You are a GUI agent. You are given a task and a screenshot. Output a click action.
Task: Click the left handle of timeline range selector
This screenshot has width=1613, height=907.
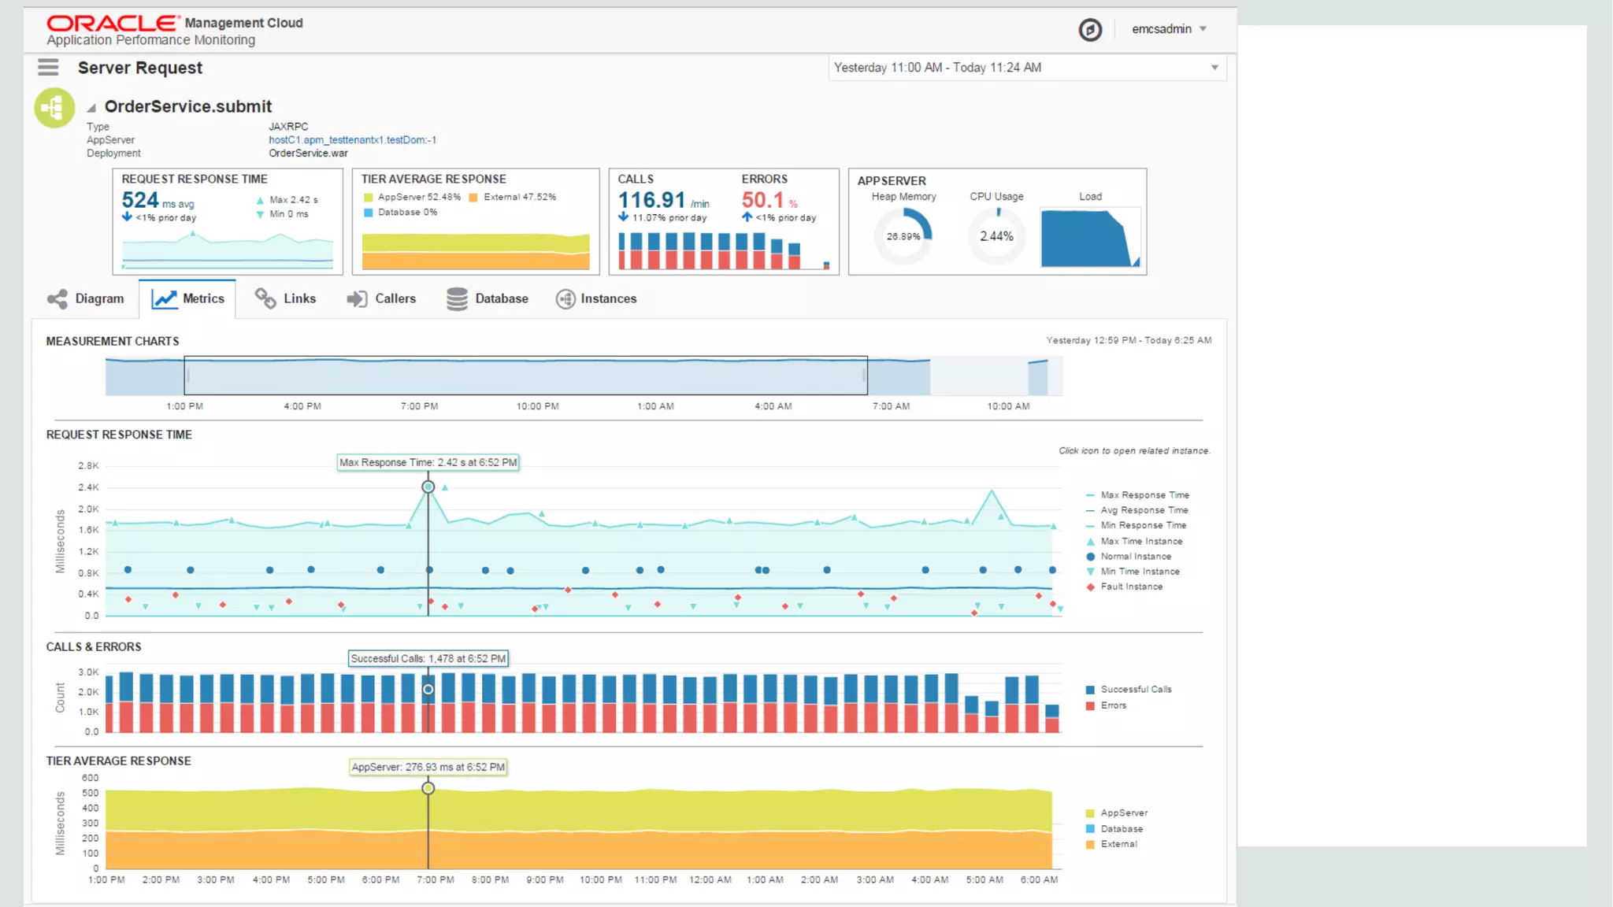[x=187, y=376]
